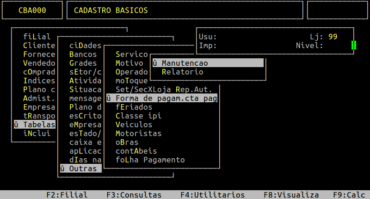This screenshot has width=370, height=199.
Task: Choose Motoristas menu entry
Action: click(x=138, y=134)
